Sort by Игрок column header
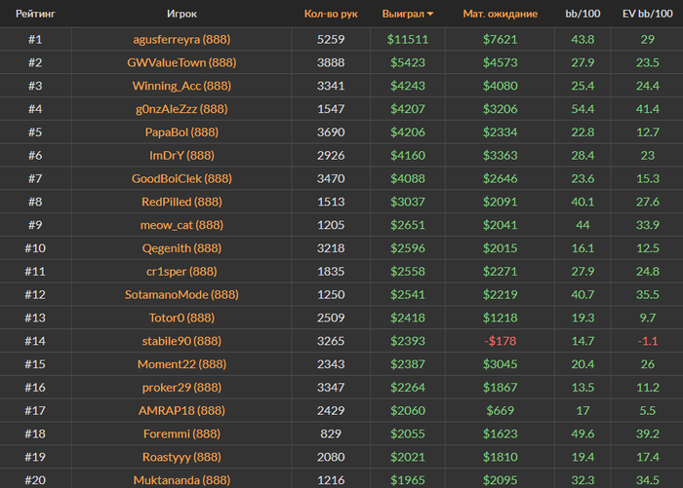The height and width of the screenshot is (488, 683). (181, 15)
